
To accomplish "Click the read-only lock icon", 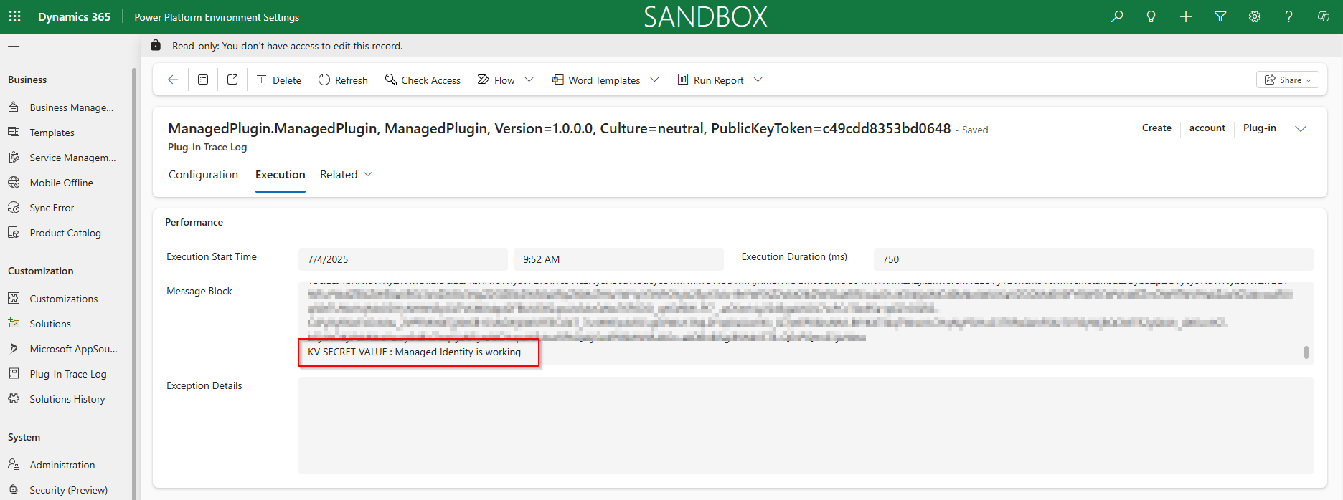I will tap(156, 45).
